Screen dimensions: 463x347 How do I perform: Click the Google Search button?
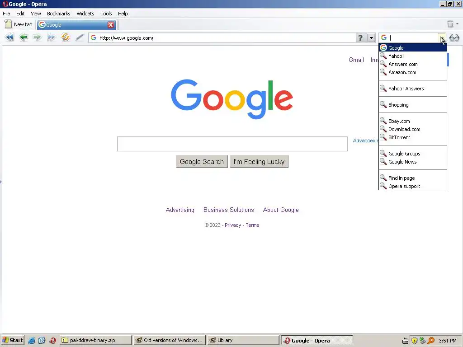click(x=202, y=161)
